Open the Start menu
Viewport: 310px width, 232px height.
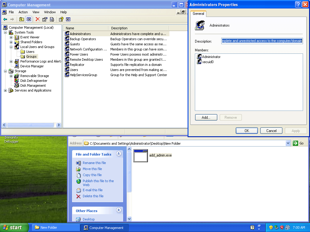14,227
